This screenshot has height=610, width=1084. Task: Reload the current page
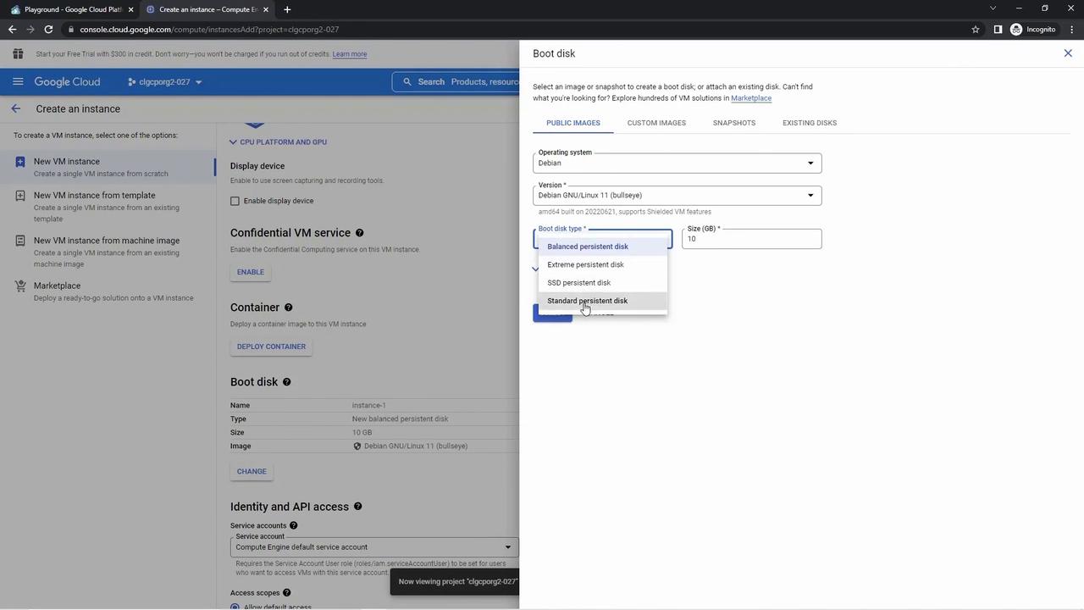point(48,30)
